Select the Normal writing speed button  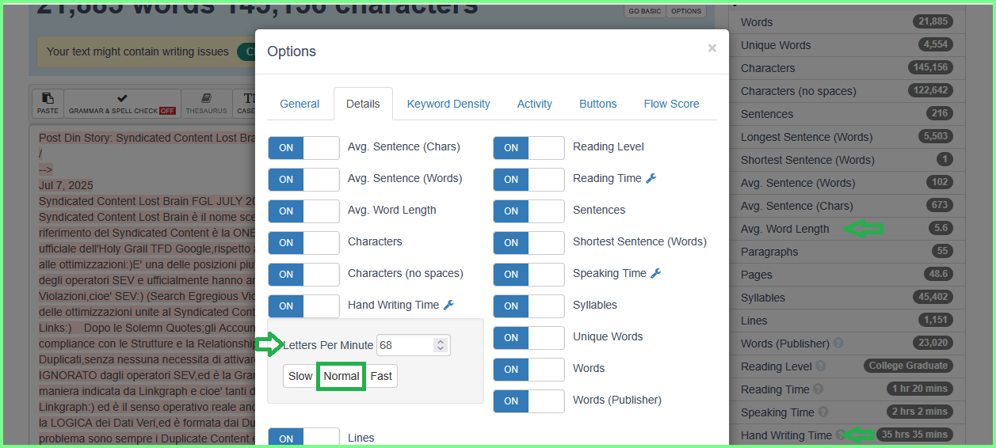[x=342, y=376]
